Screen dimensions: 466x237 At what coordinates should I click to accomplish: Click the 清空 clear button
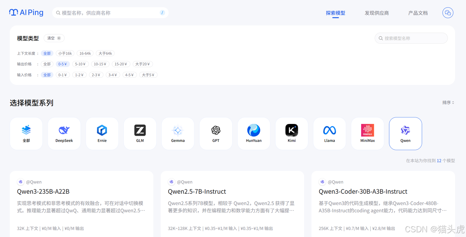click(x=54, y=38)
